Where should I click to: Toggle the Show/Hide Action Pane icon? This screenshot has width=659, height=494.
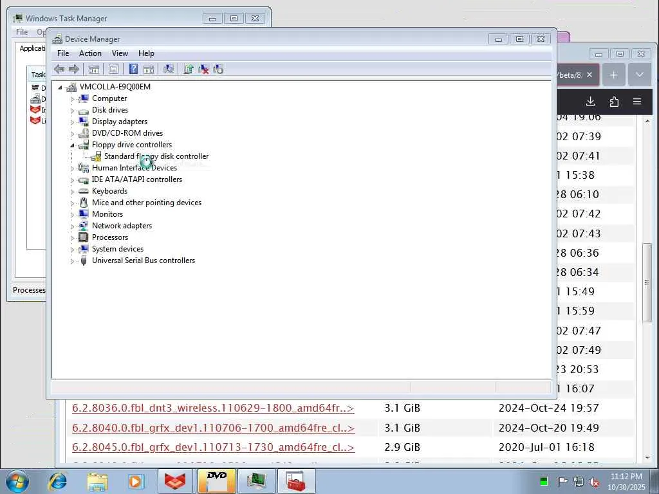pyautogui.click(x=149, y=69)
